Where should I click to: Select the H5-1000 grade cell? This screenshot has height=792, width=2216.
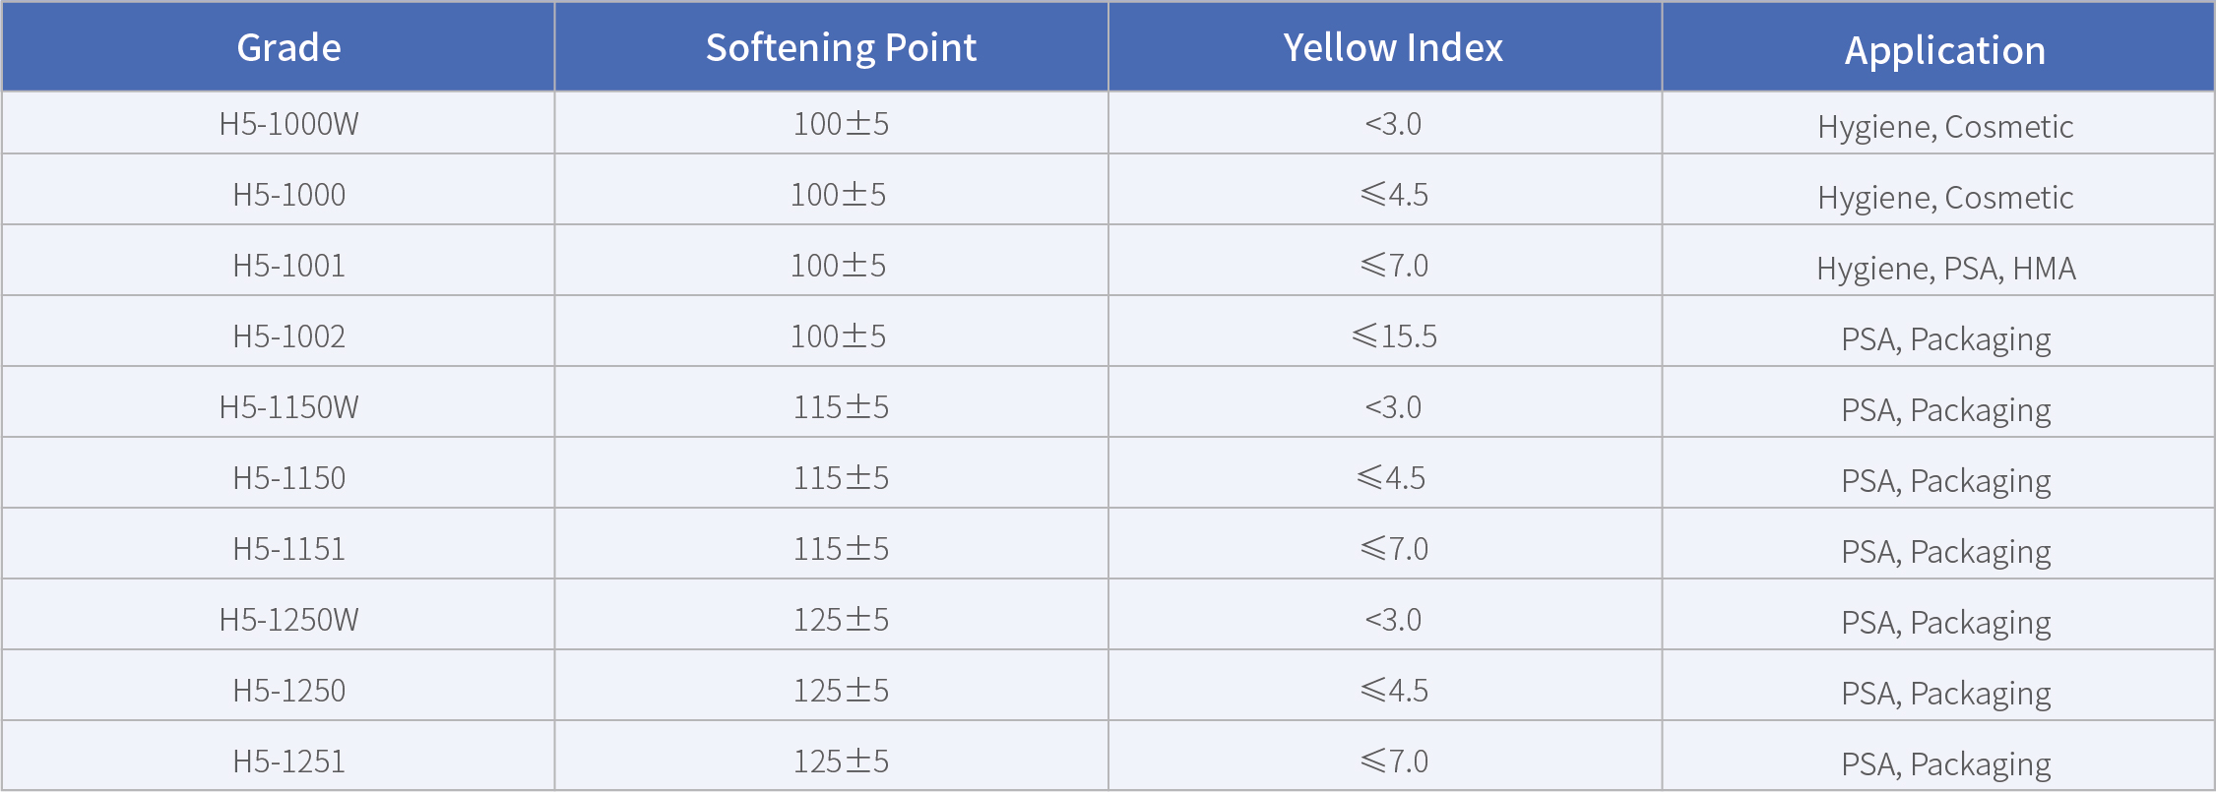[288, 195]
